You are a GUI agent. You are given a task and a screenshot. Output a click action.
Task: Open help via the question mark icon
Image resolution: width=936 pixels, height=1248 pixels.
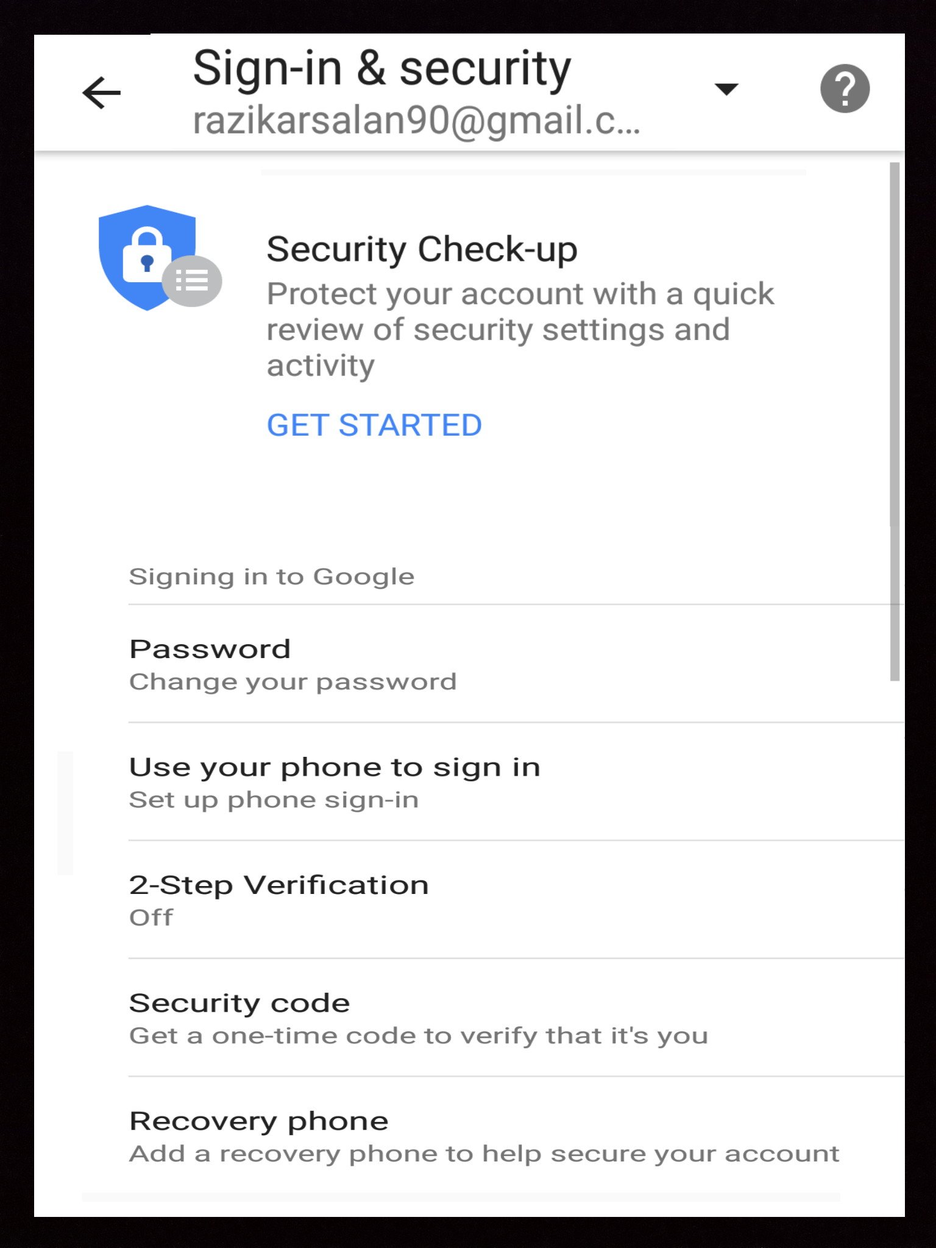pyautogui.click(x=845, y=89)
